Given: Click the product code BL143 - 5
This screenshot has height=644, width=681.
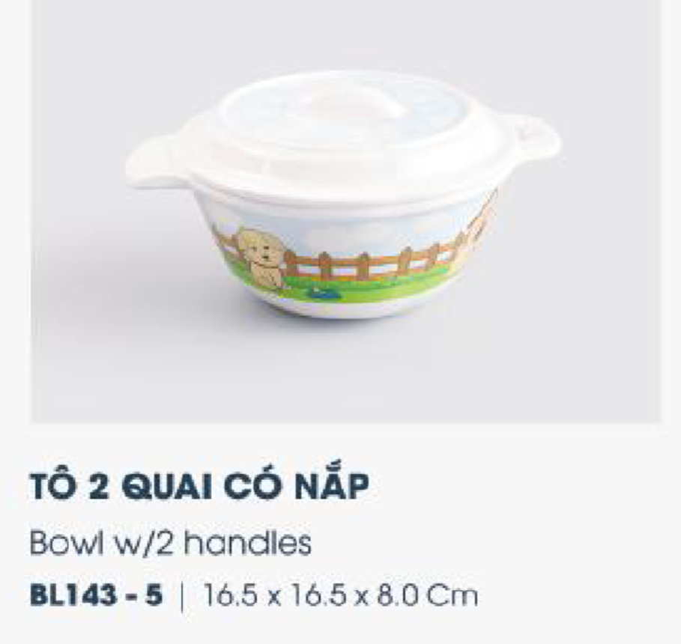Looking at the screenshot, I should click(x=96, y=595).
